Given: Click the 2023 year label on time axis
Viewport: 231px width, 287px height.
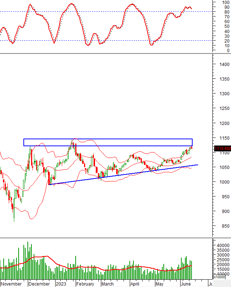Looking at the screenshot, I should (61, 284).
